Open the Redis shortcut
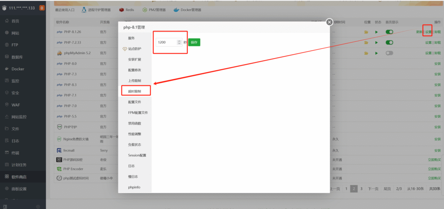 click(x=127, y=10)
